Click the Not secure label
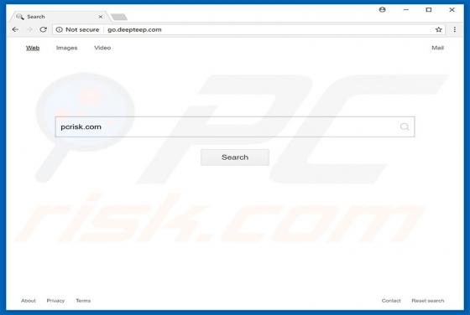The width and height of the screenshot is (470, 315). tap(82, 29)
